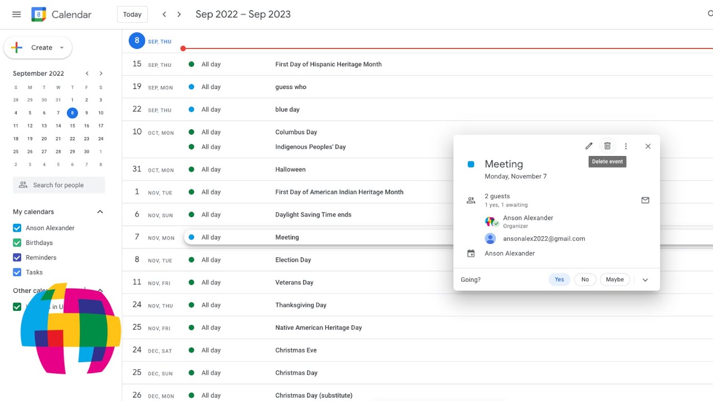The width and height of the screenshot is (713, 401).
Task: Show next month in mini calendar
Action: (x=101, y=74)
